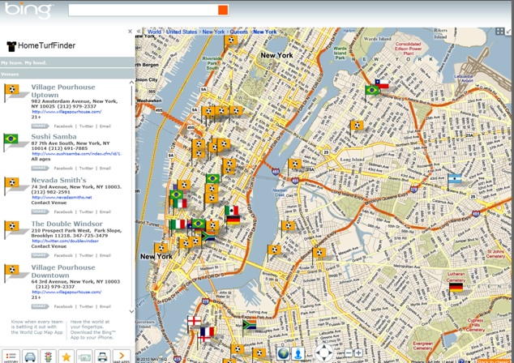
Task: Click the soccer flag beside Nevada Smith's listing
Action: pyautogui.click(x=11, y=182)
